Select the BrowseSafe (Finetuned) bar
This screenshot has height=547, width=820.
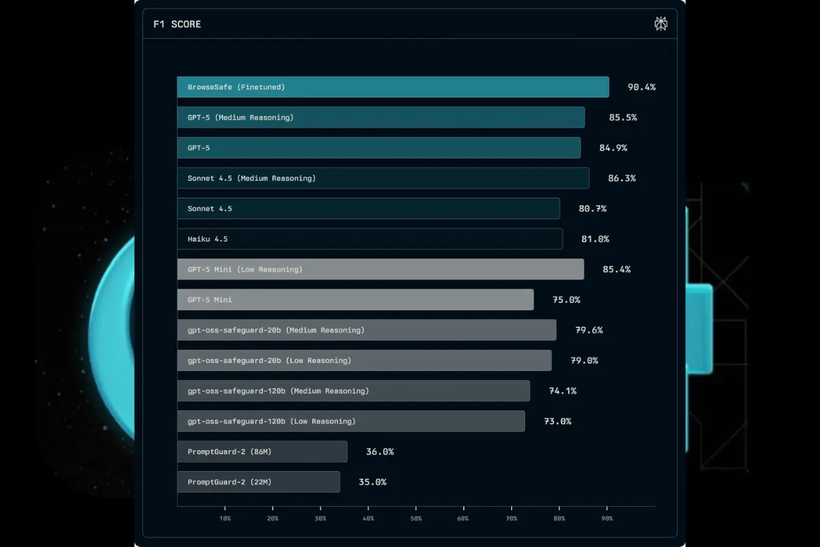click(393, 87)
